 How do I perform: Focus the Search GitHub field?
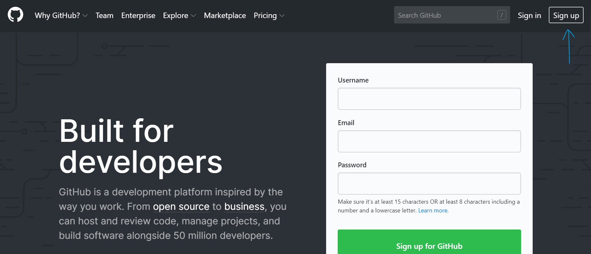445,15
